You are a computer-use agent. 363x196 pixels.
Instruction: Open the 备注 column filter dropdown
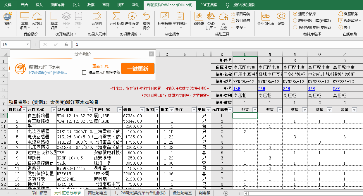(x=194, y=110)
